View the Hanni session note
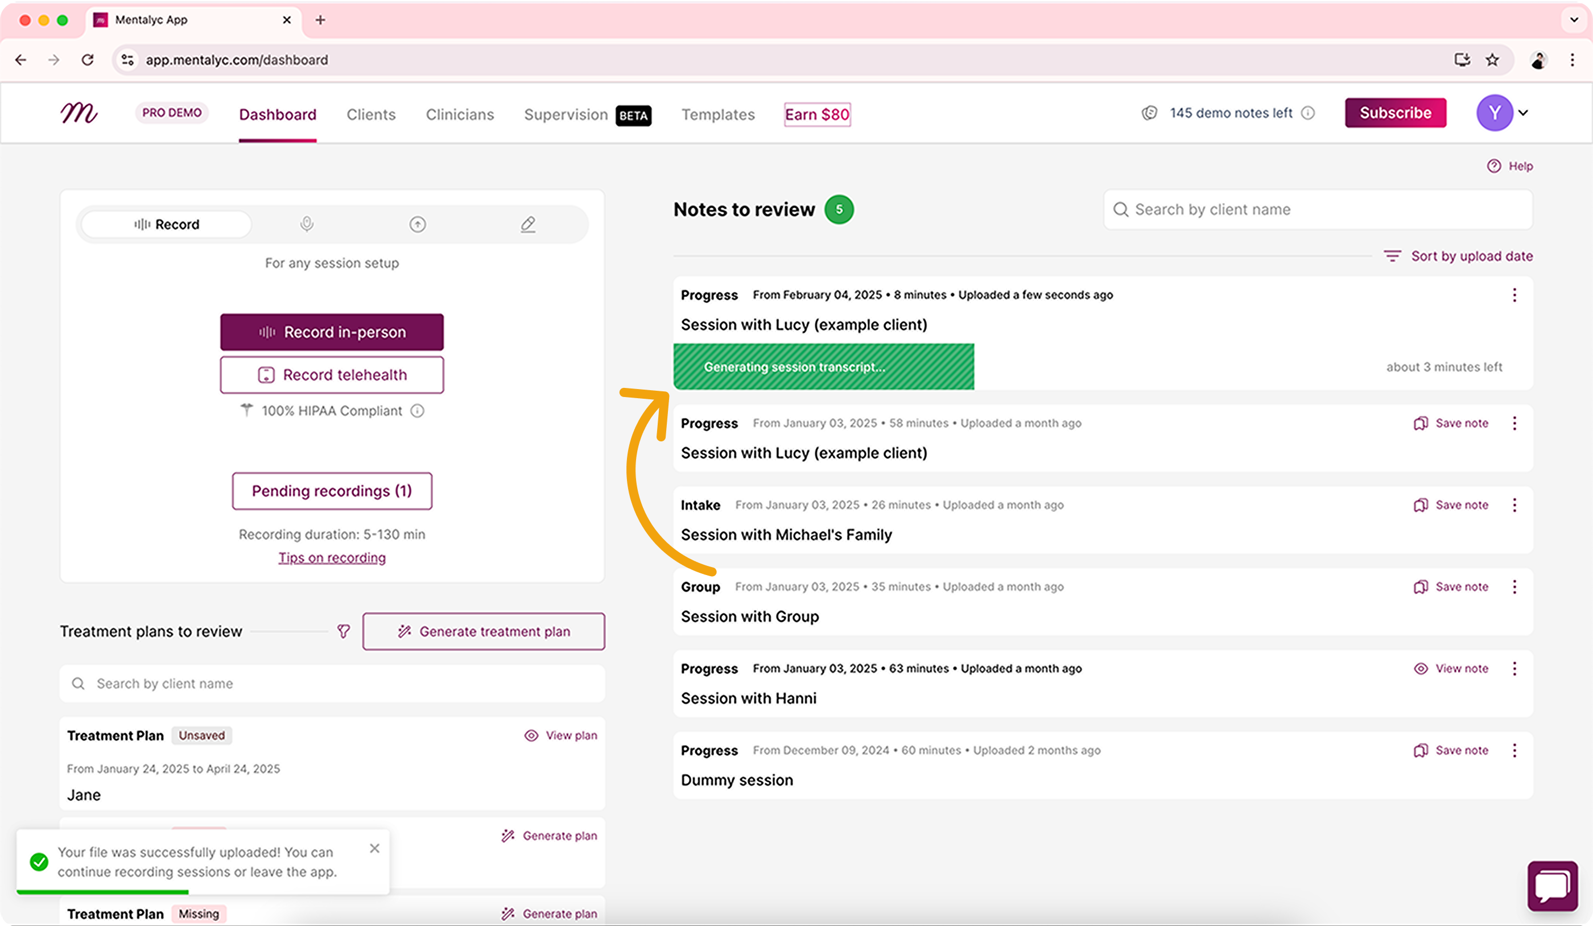The image size is (1593, 926). (x=1451, y=669)
